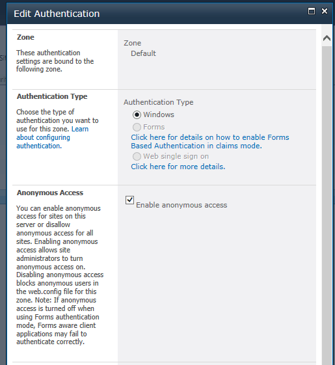Click the 'Click here for more details' link
The image size is (335, 365).
178,167
